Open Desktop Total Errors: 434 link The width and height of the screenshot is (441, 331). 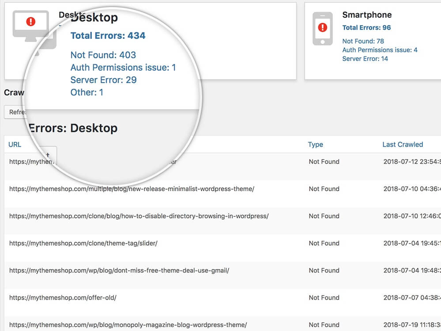(x=108, y=36)
